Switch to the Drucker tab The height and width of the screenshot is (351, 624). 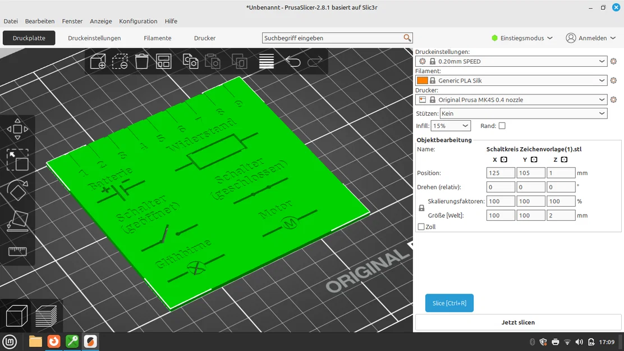tap(205, 38)
